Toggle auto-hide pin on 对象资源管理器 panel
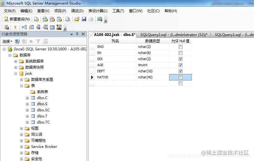254x161 pixels. coord(77,34)
